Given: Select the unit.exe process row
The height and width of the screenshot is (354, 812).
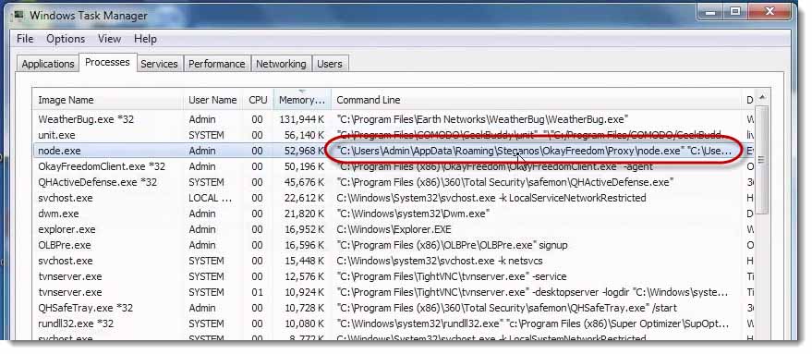Looking at the screenshot, I should coord(394,135).
